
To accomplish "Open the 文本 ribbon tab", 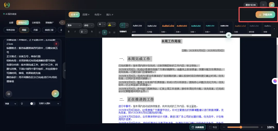I will [74, 15].
